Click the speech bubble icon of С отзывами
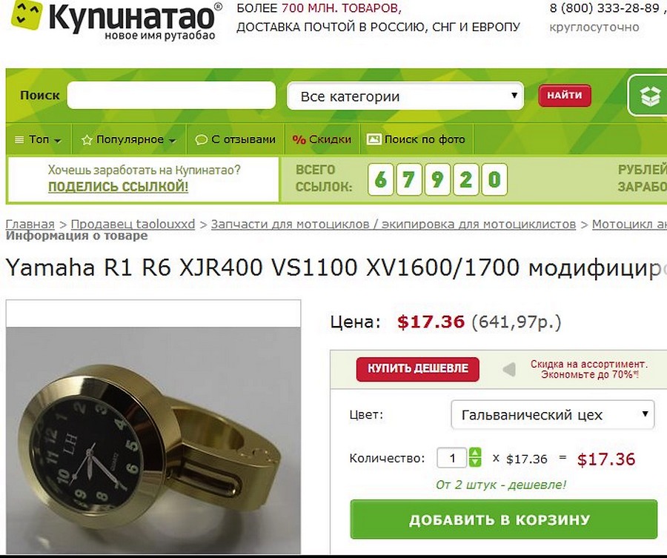Screen dimensions: 667x558 [x=201, y=140]
